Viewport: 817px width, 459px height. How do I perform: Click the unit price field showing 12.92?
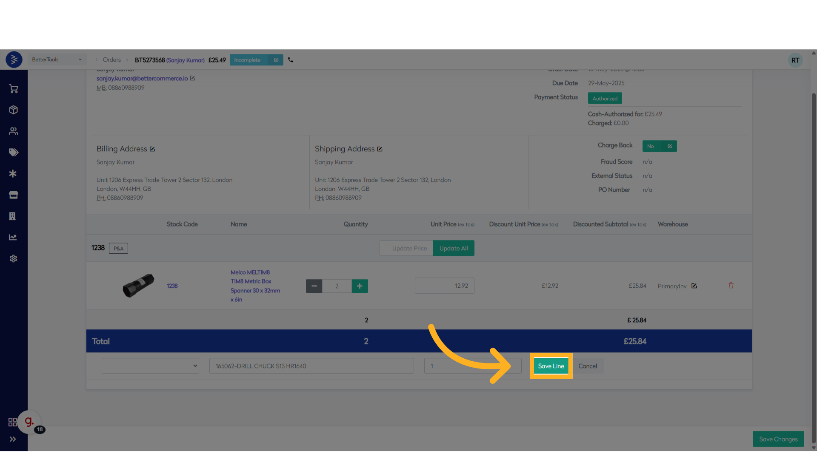pos(444,286)
